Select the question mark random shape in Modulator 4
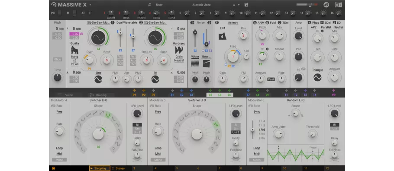Image resolution: width=394 pixels, height=171 pixels. 113,149
